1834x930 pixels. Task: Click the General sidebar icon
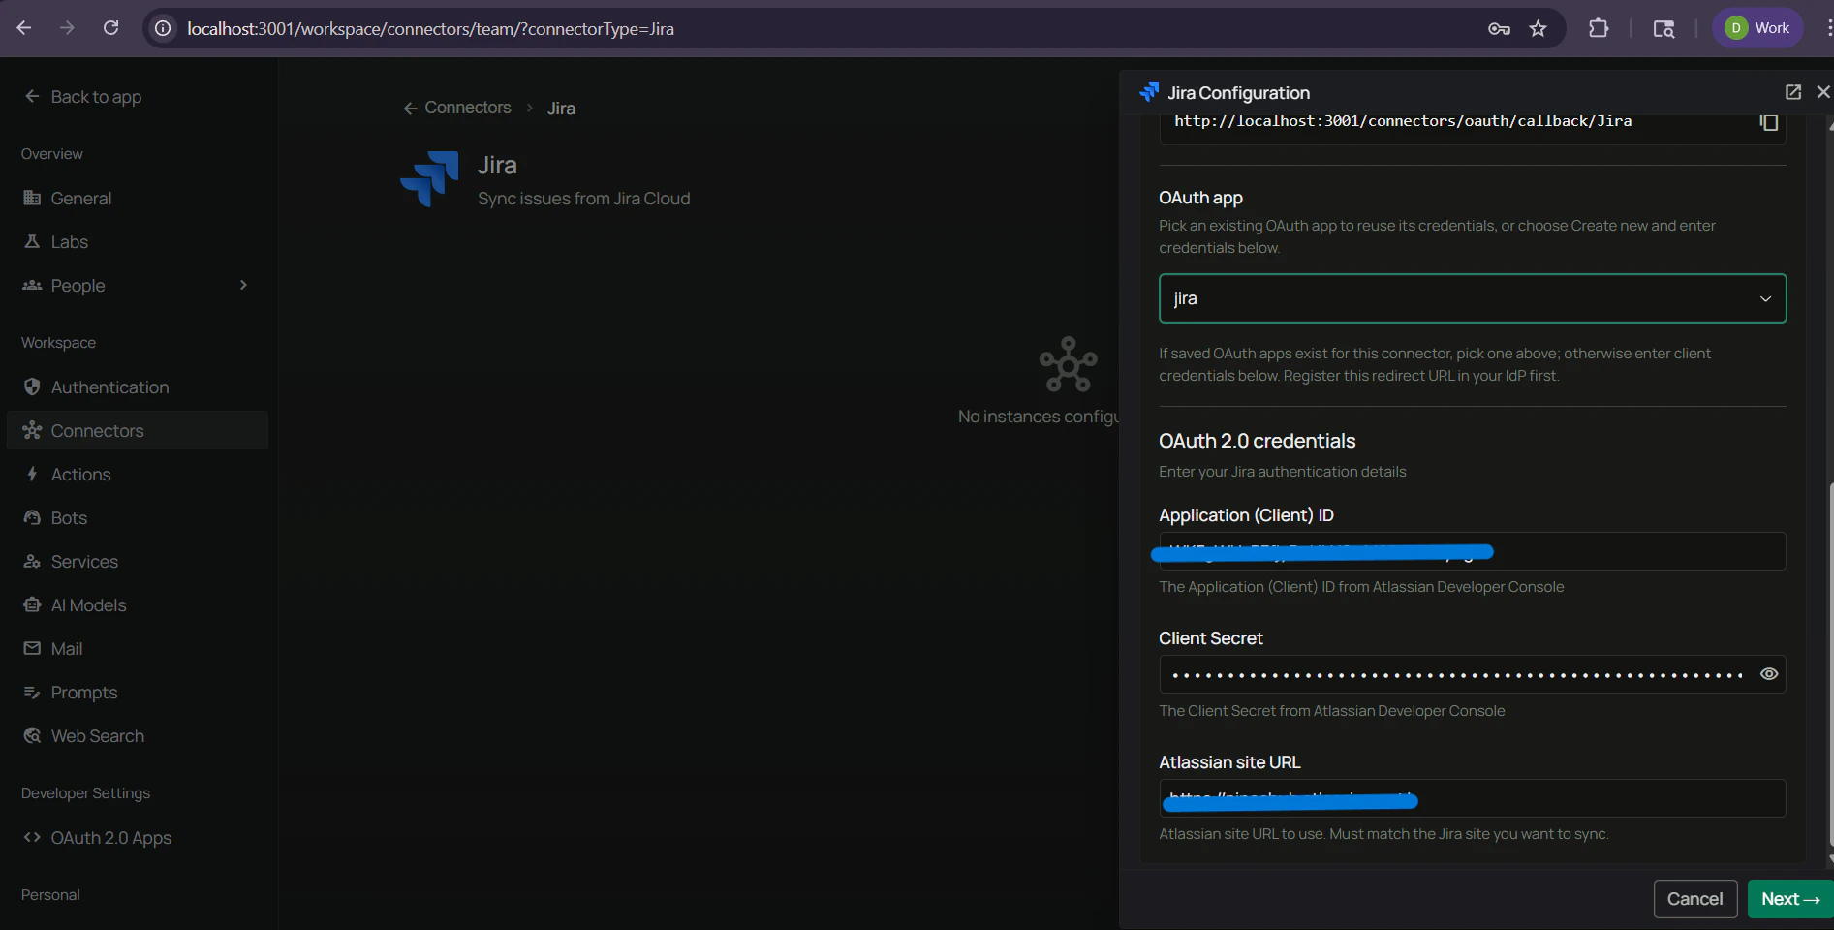[32, 198]
